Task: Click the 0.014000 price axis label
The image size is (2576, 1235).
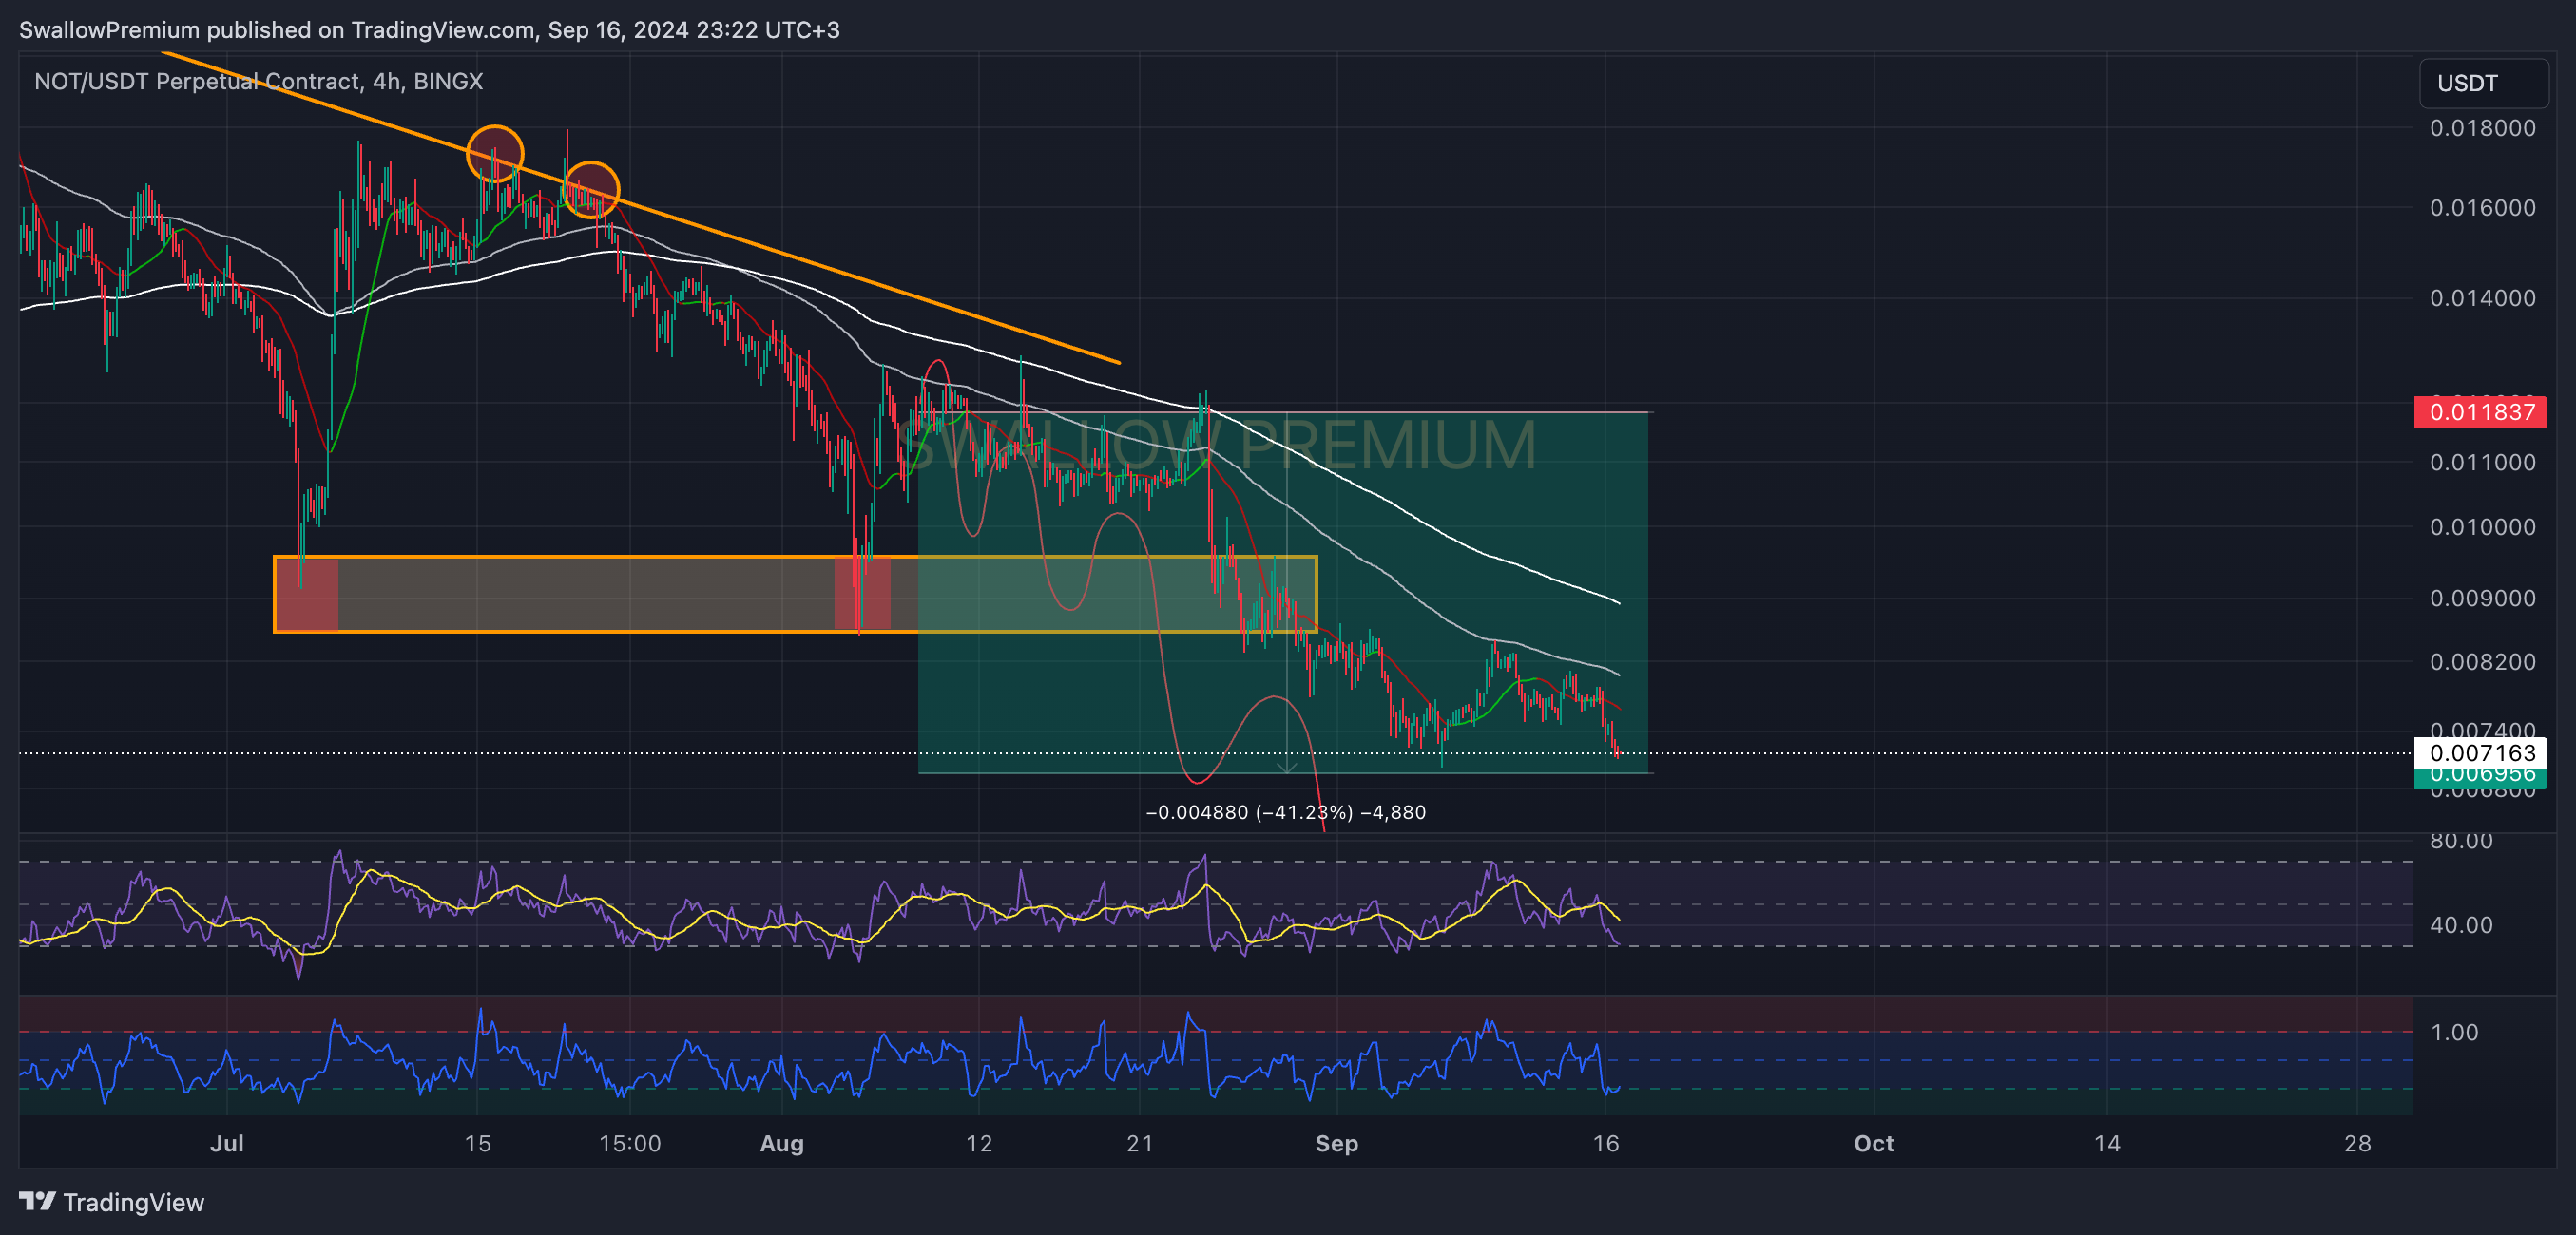Action: click(2482, 297)
